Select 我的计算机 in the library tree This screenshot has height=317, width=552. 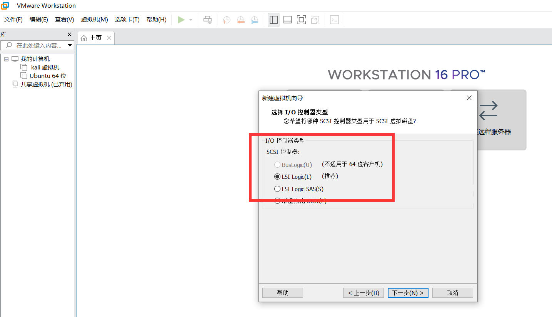point(35,59)
